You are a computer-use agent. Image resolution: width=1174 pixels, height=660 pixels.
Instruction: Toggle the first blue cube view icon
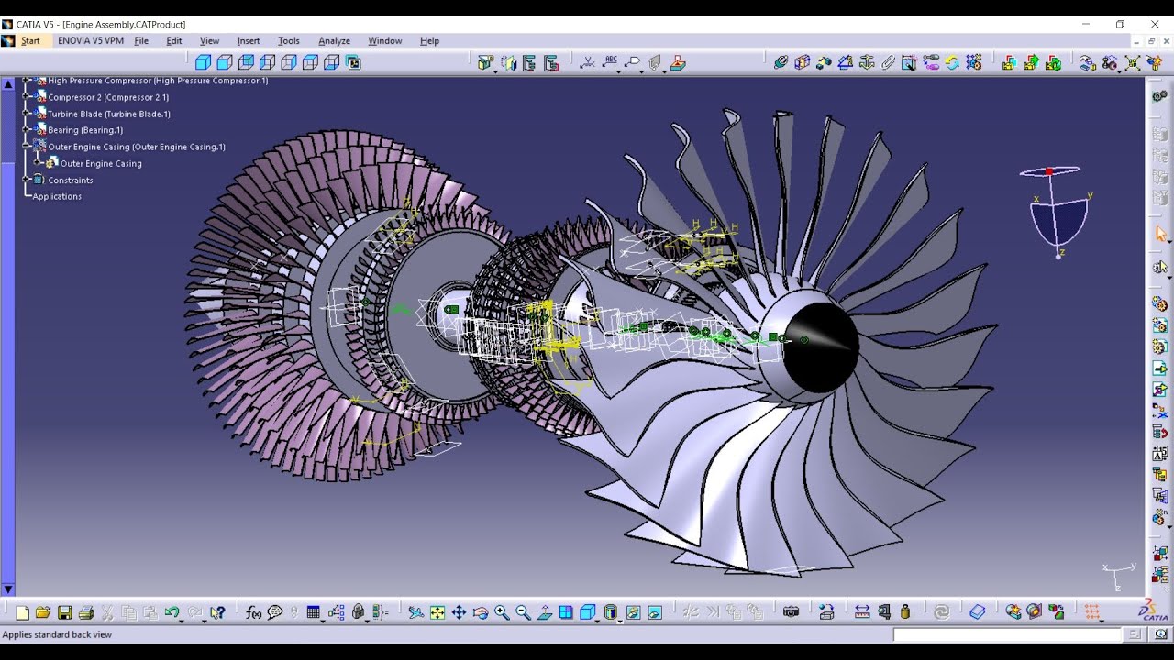[203, 62]
